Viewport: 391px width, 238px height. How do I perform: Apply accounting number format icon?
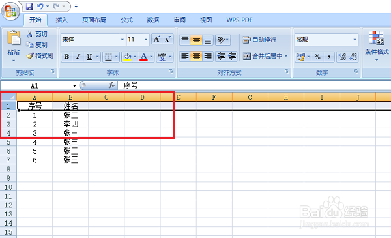[x=300, y=57]
